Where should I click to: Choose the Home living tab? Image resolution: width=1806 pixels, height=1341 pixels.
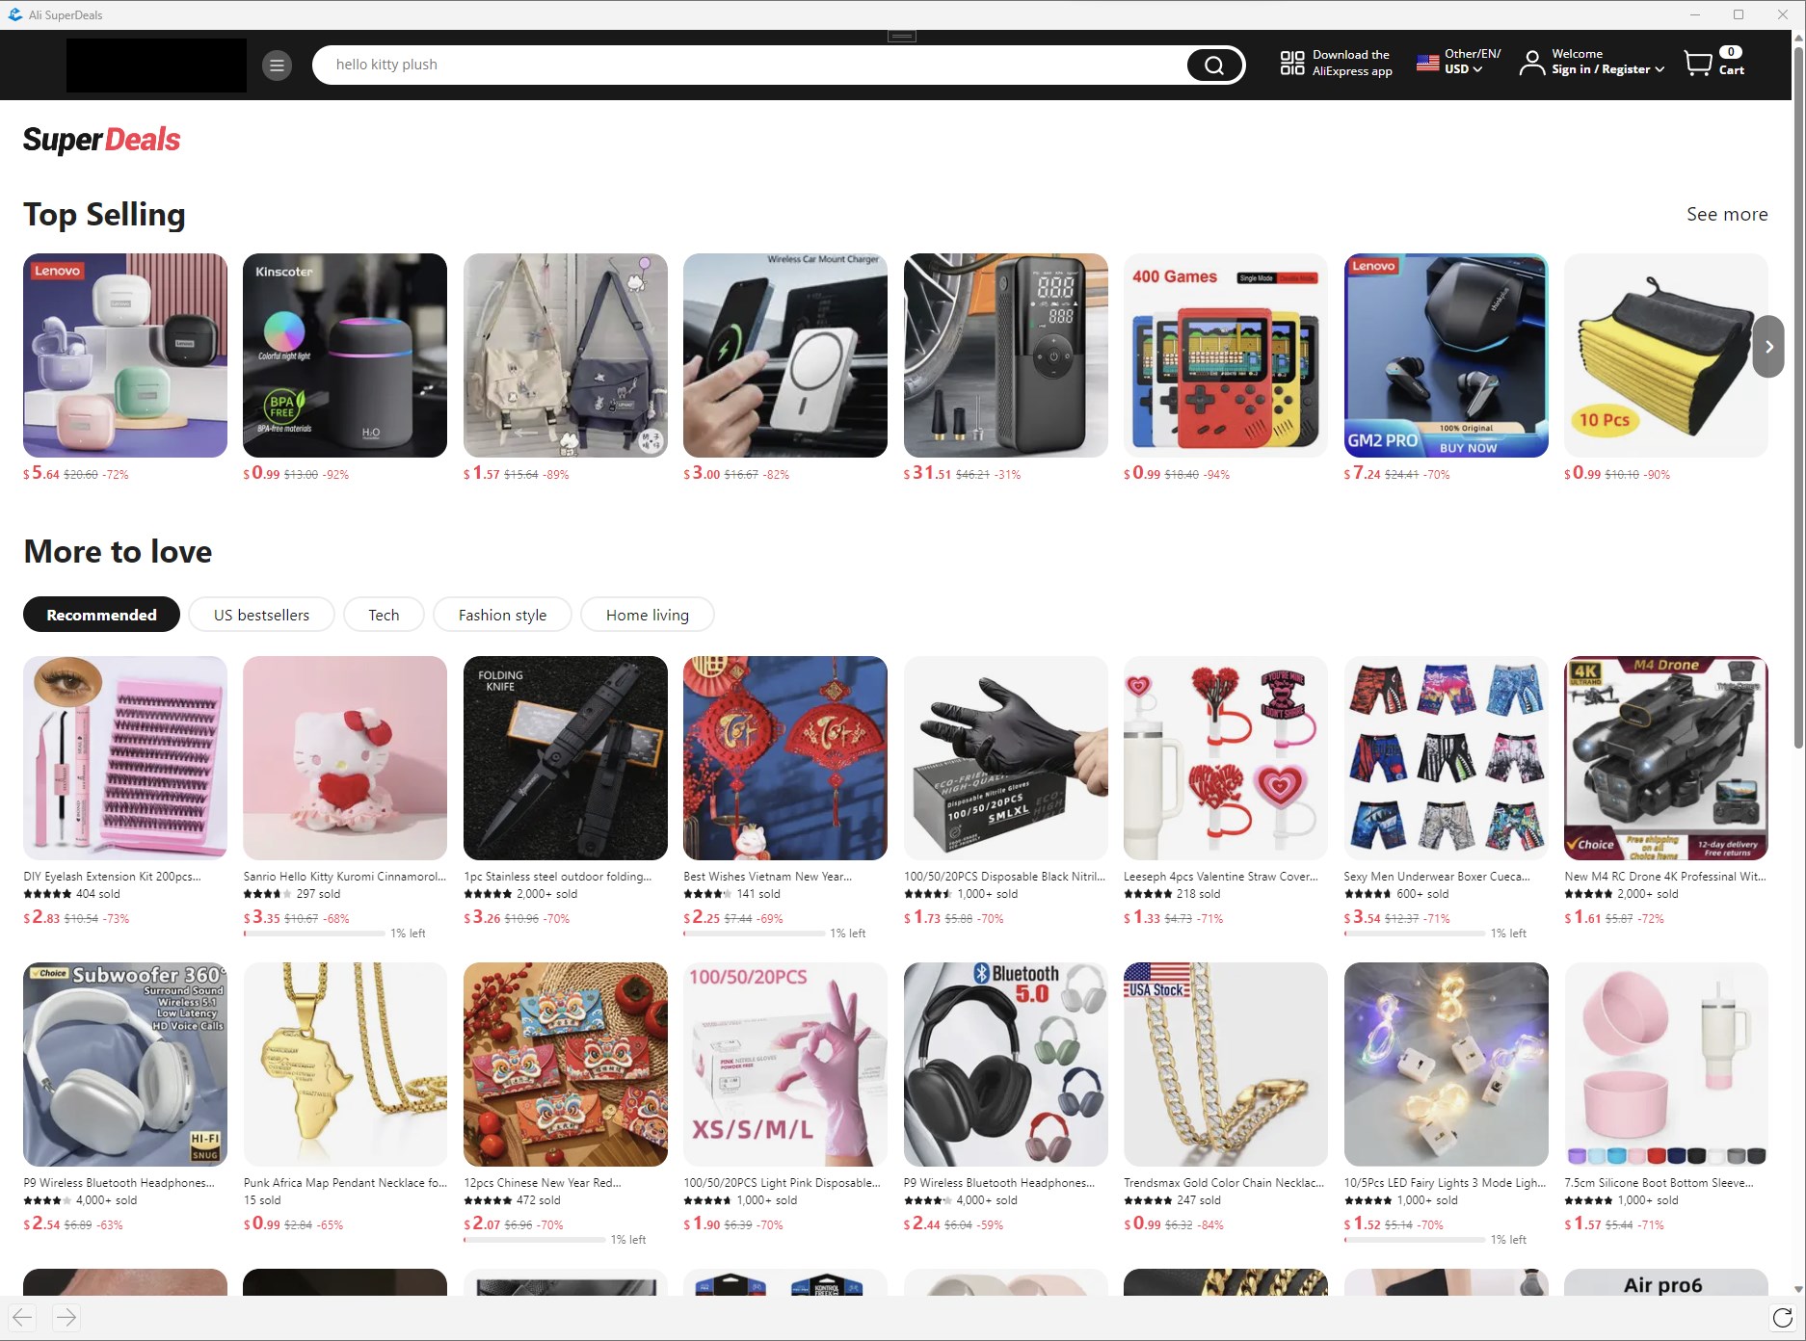pyautogui.click(x=648, y=615)
